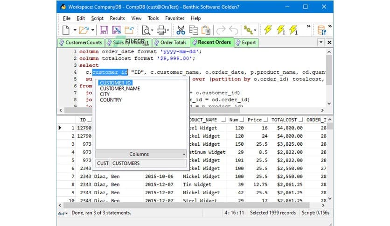Run script with first lightning bolt icon
Screen dimensions: 390x226
[x=268, y=30]
